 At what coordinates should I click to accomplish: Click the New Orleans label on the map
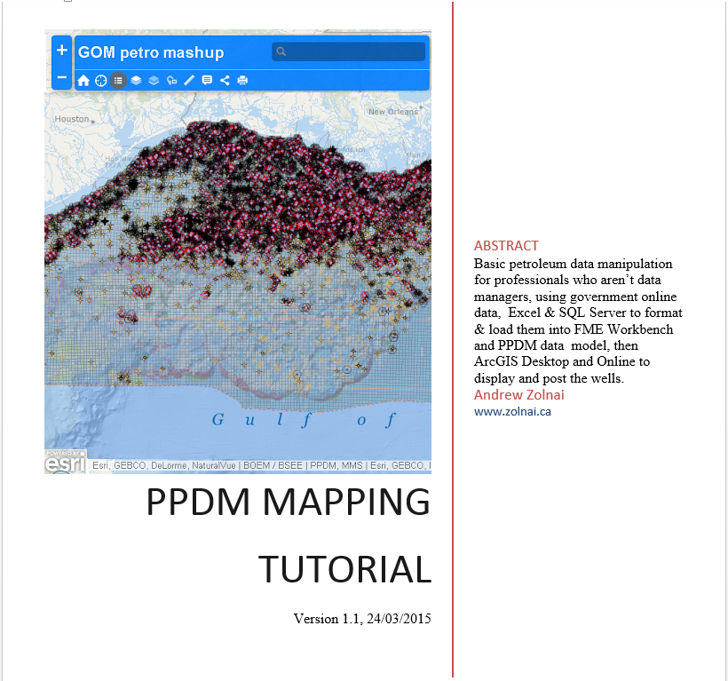(x=392, y=111)
